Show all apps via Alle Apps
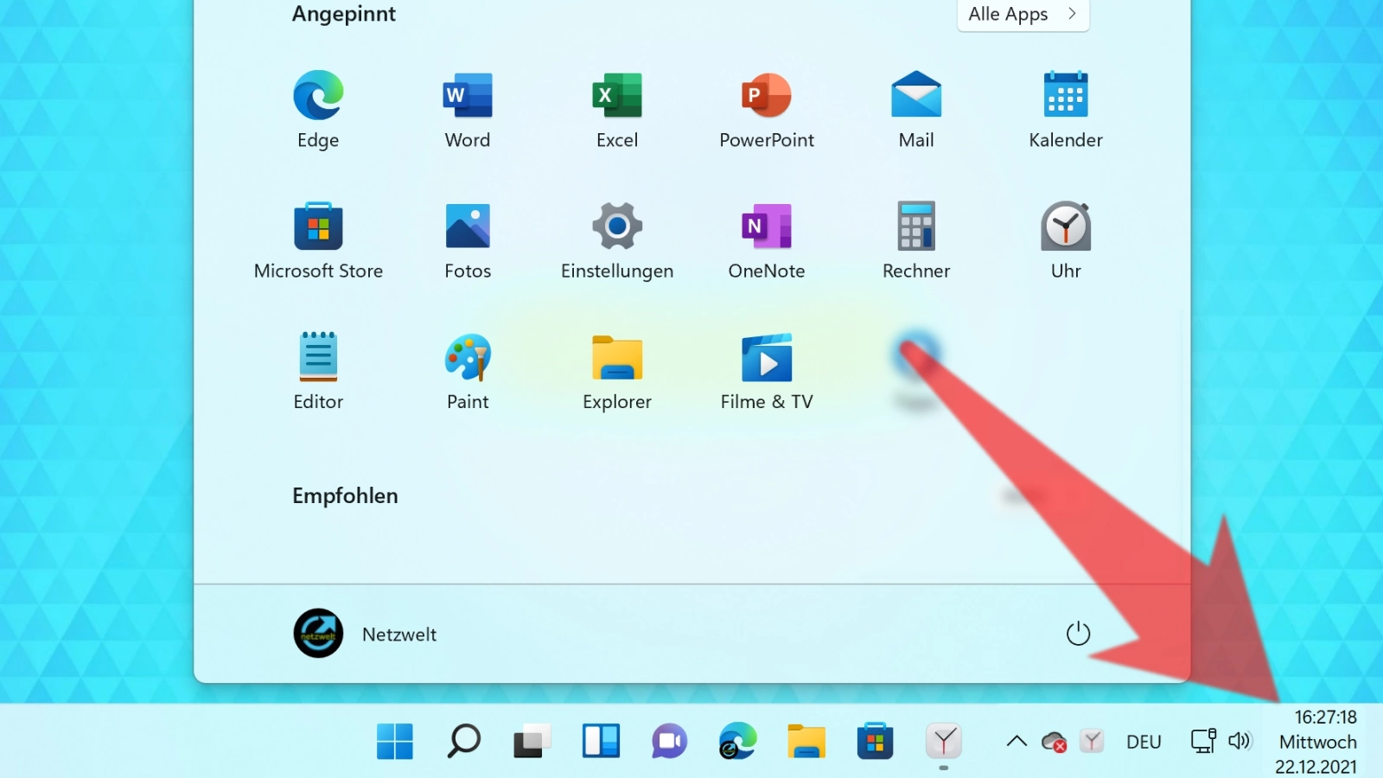 point(1023,14)
